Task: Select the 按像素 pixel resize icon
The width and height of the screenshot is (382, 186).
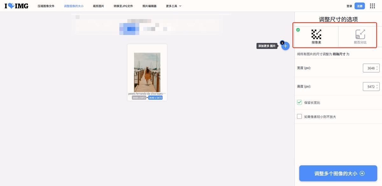Action: 316,34
